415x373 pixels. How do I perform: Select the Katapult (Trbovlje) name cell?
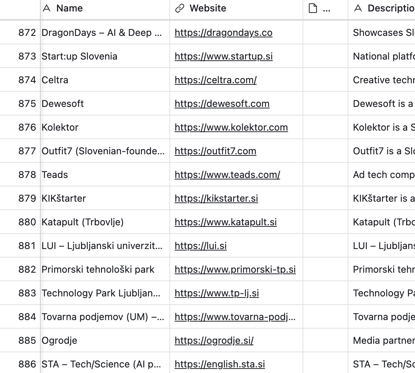coord(105,222)
